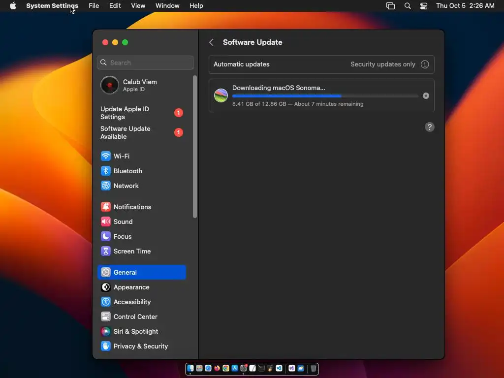The width and height of the screenshot is (504, 378).
Task: Open Stage Manager from menu bar
Action: click(x=390, y=6)
